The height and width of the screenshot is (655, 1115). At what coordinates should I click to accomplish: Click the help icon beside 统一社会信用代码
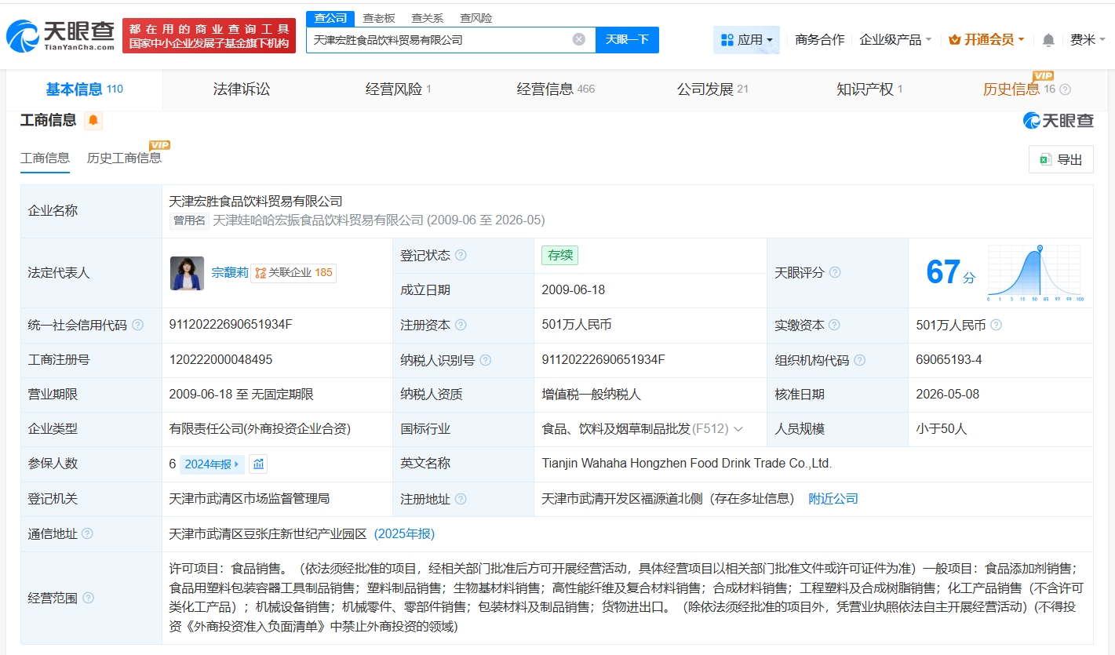[x=138, y=325]
